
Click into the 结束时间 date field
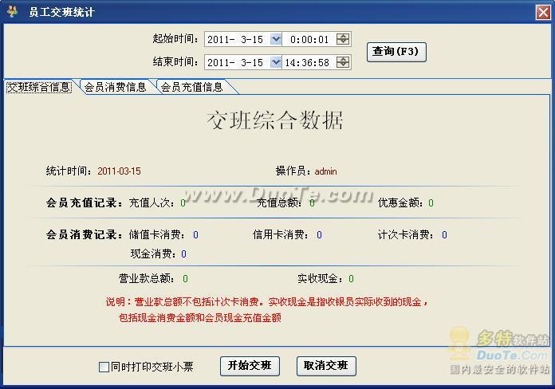coord(237,62)
